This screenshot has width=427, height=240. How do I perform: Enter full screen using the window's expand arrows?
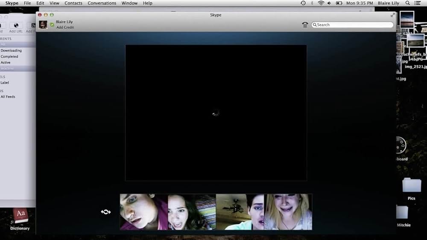pyautogui.click(x=393, y=15)
